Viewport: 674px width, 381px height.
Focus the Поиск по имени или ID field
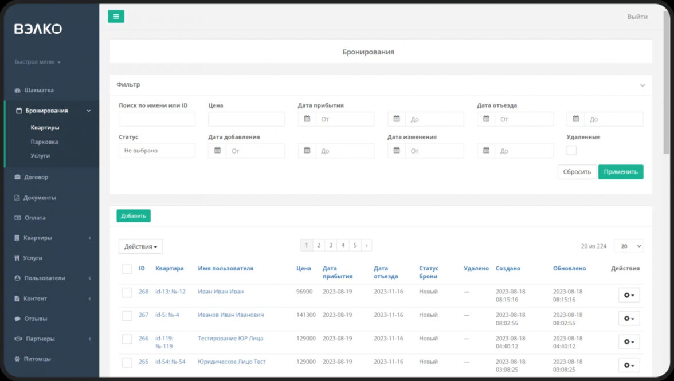(x=156, y=119)
